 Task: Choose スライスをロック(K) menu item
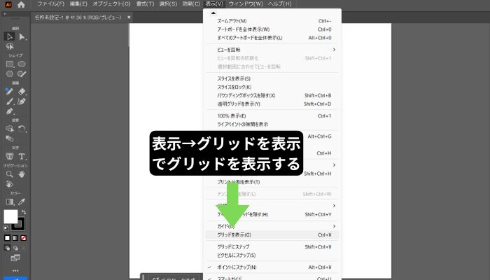(272, 87)
